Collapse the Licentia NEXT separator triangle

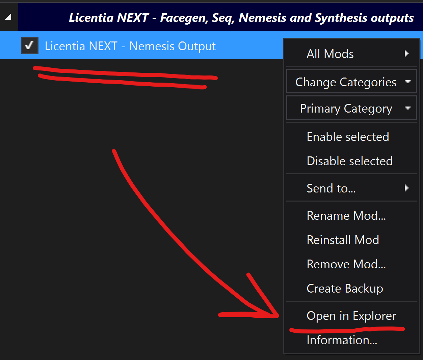click(8, 17)
